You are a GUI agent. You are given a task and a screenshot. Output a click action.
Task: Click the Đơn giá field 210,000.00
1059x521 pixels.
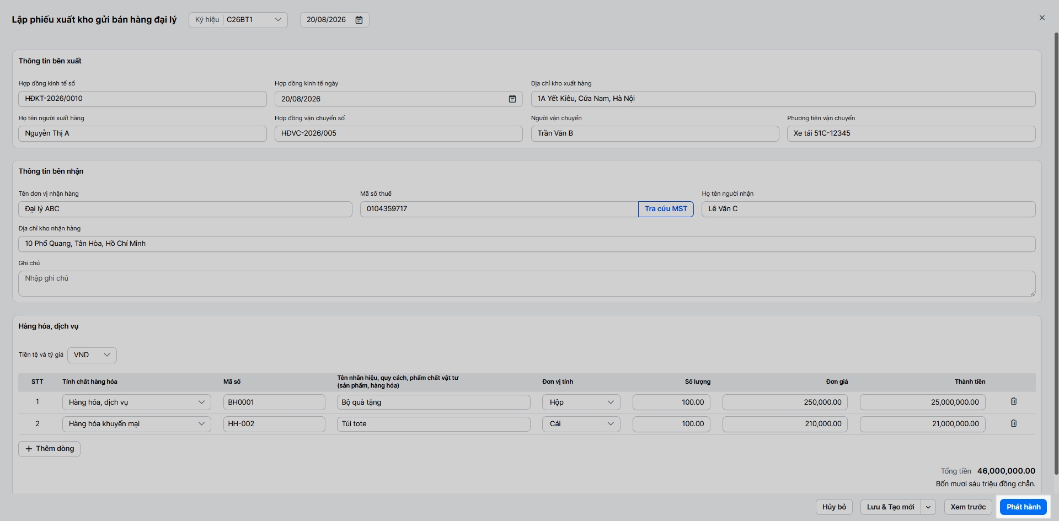(785, 424)
